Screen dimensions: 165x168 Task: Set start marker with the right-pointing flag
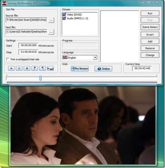point(35,68)
